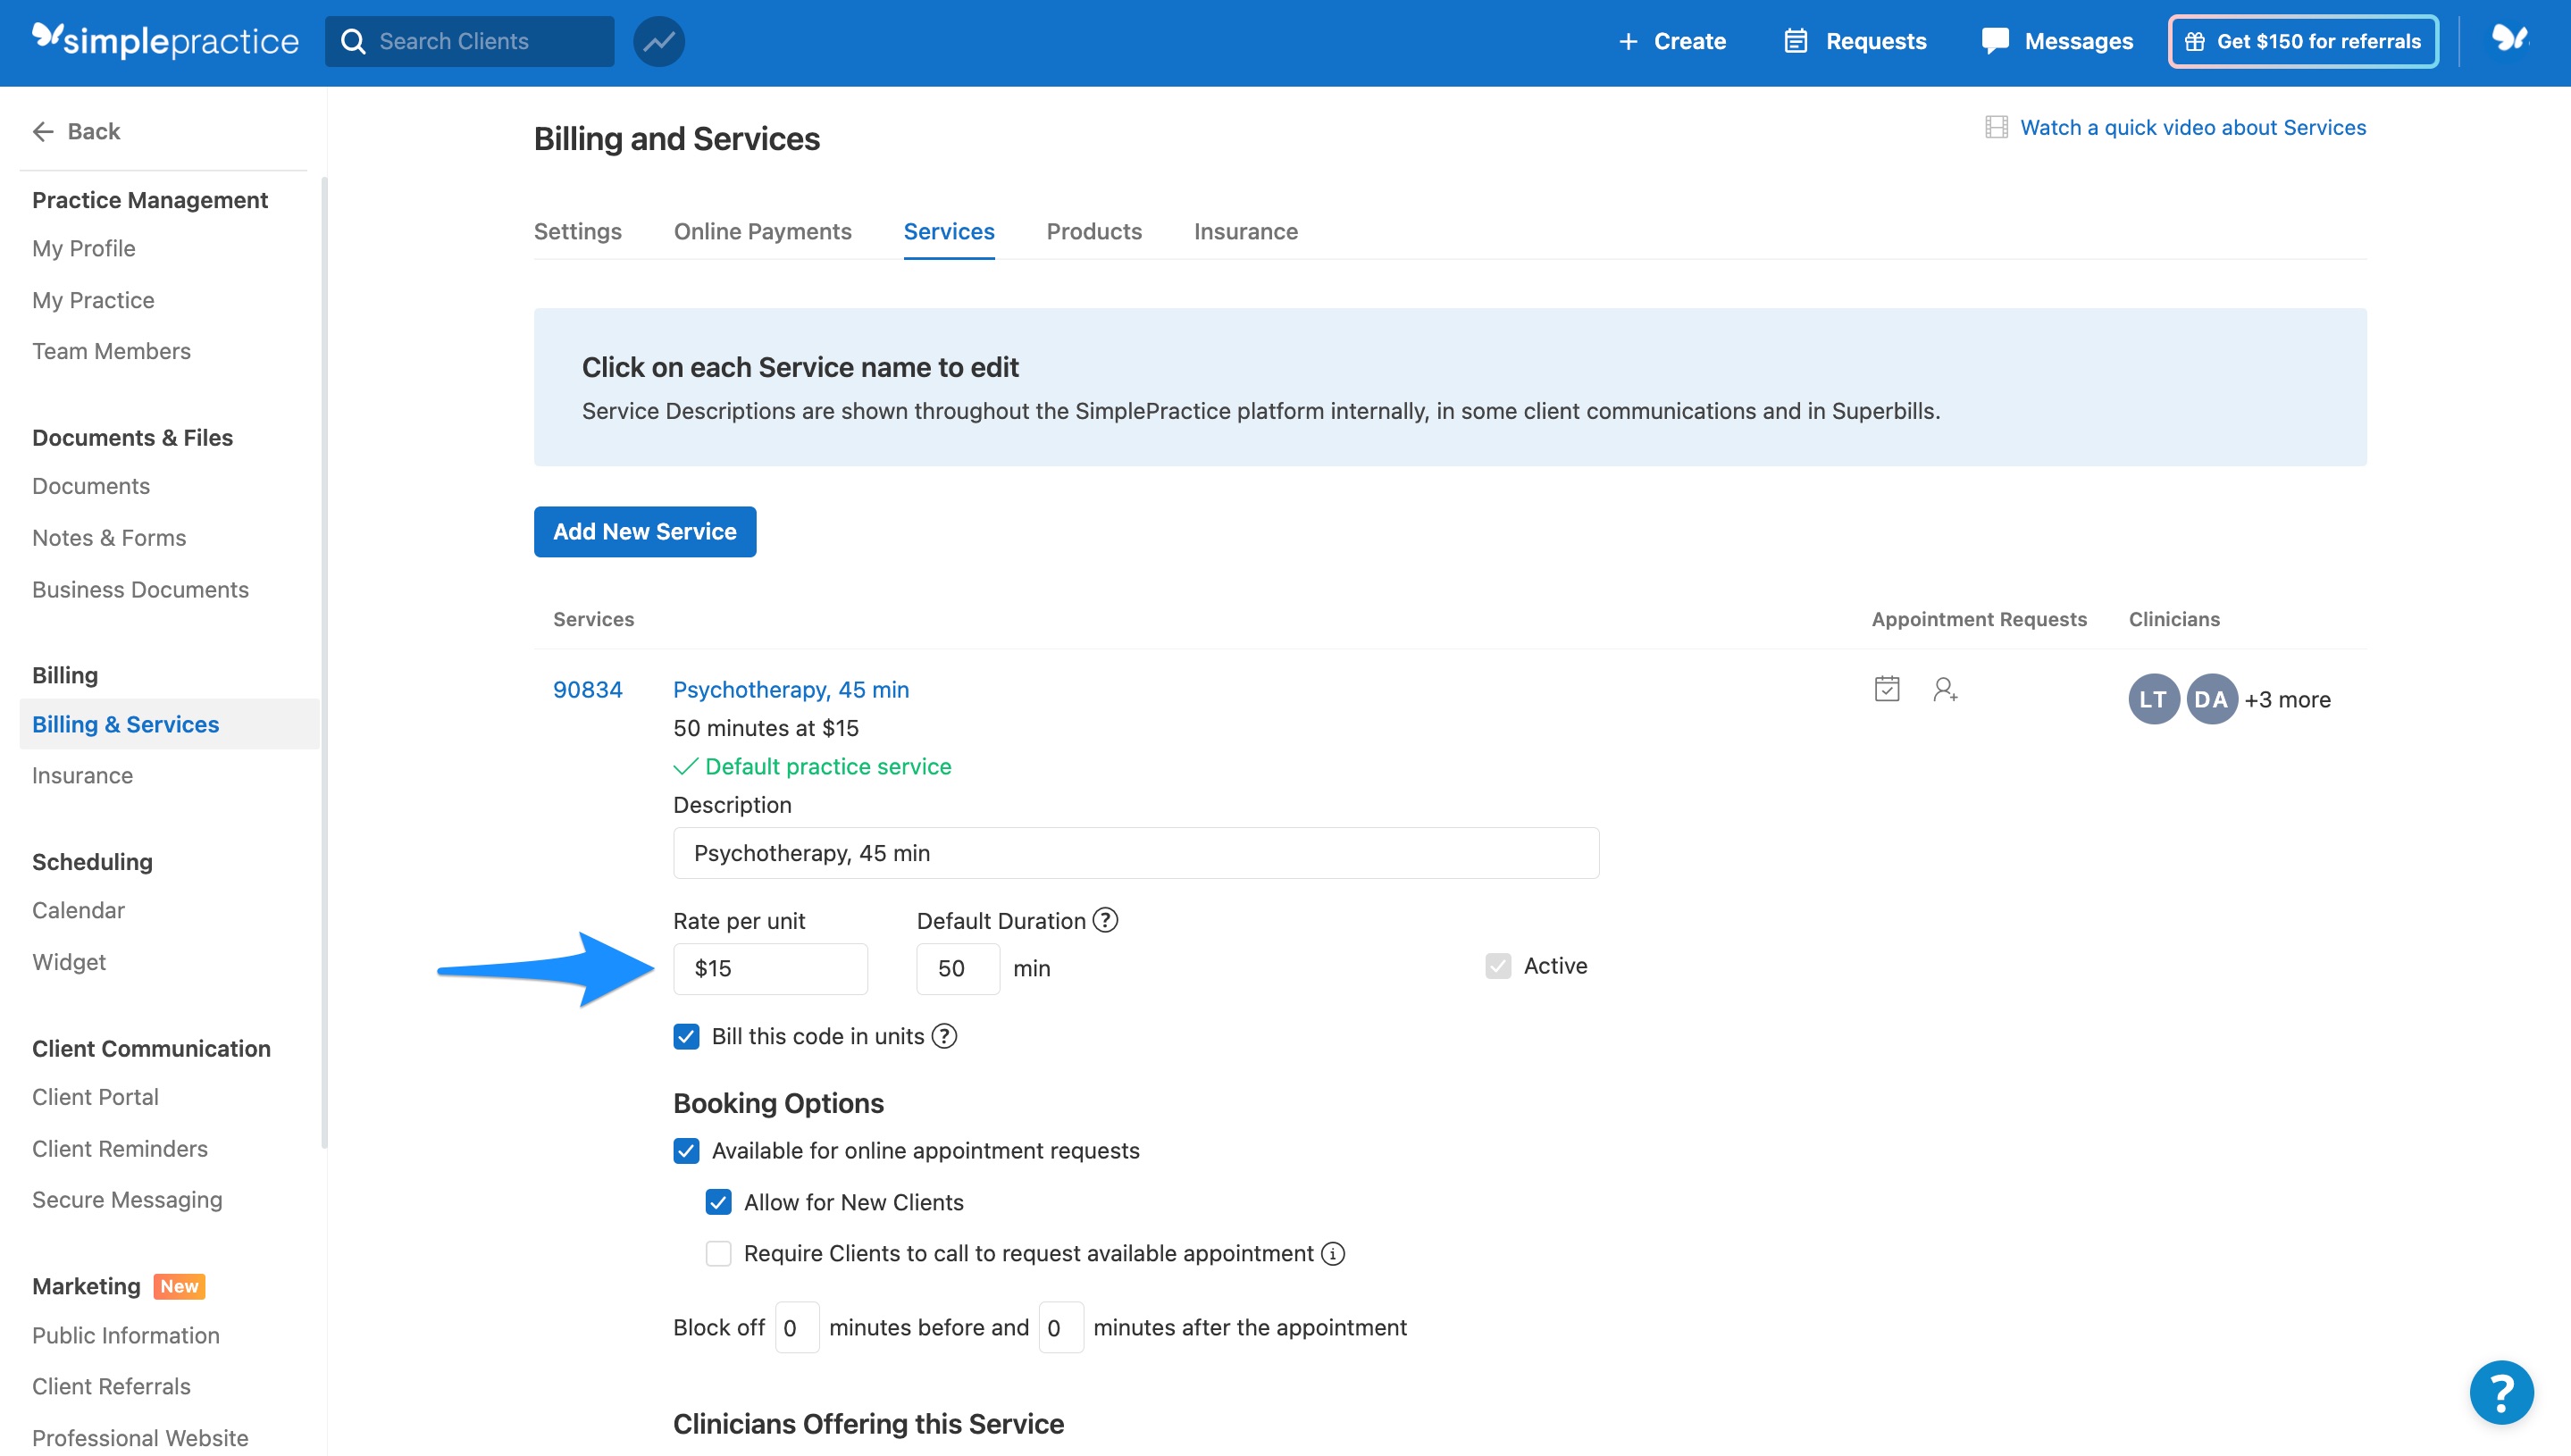Click the video icon next to Watch a quick video
Viewport: 2571px width, 1456px height.
pos(1997,127)
